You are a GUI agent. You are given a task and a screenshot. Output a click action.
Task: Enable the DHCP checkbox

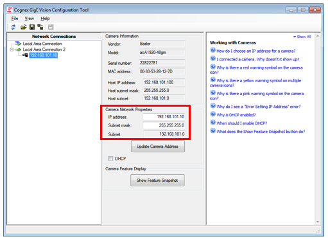pos(110,159)
